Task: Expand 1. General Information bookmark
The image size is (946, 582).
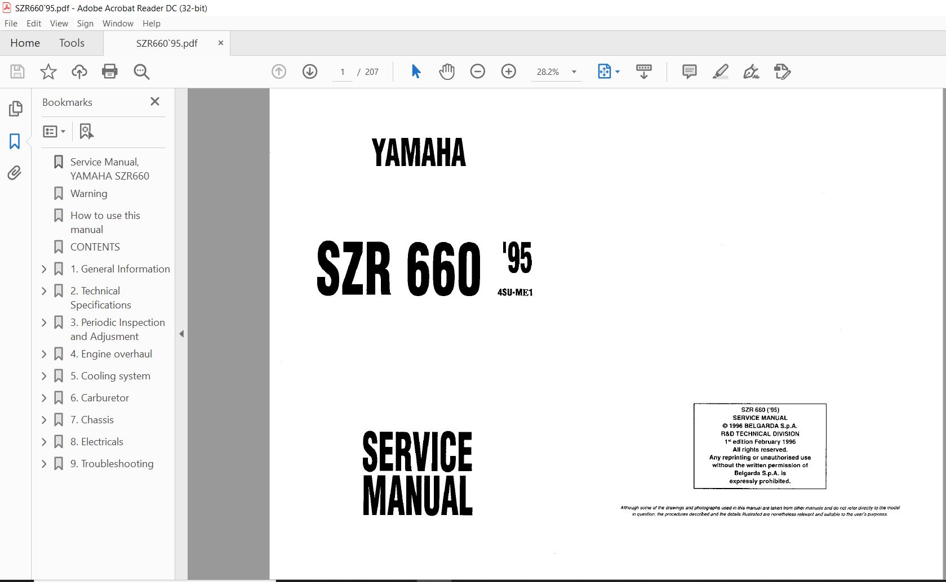Action: (44, 269)
